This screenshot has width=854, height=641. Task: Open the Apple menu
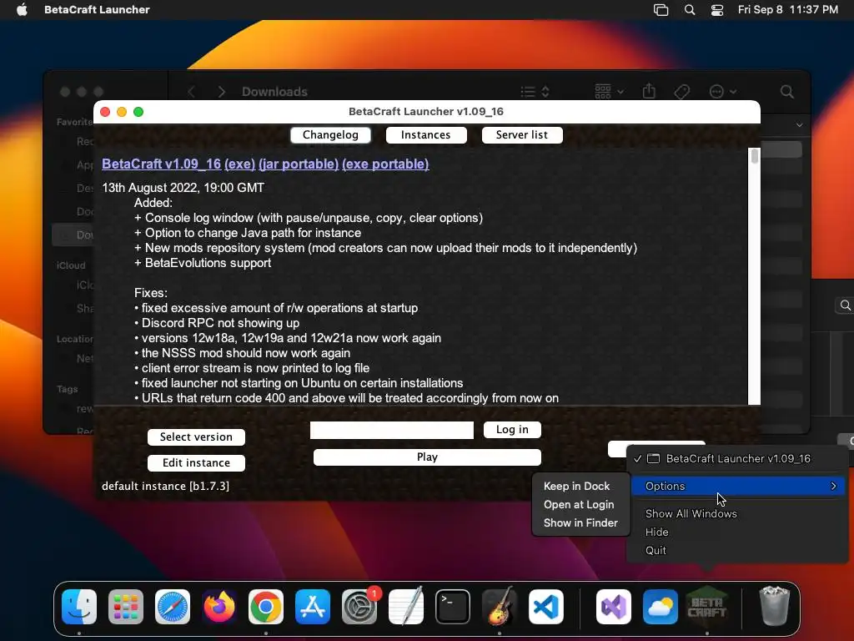tap(22, 9)
